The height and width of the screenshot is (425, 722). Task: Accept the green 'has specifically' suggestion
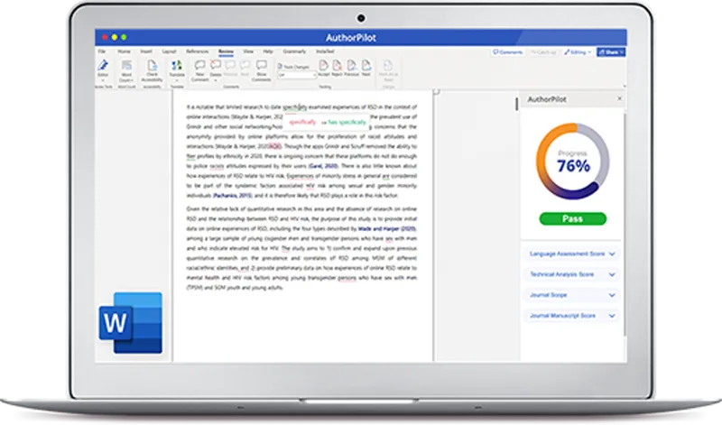pyautogui.click(x=347, y=122)
